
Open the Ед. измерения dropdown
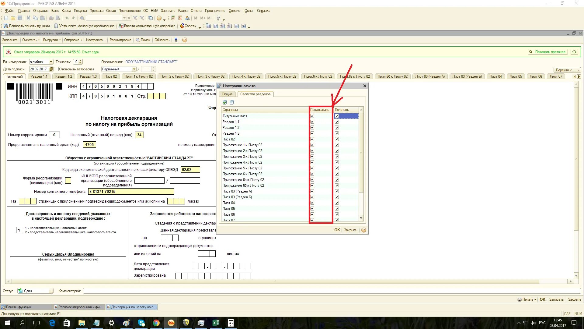point(51,62)
